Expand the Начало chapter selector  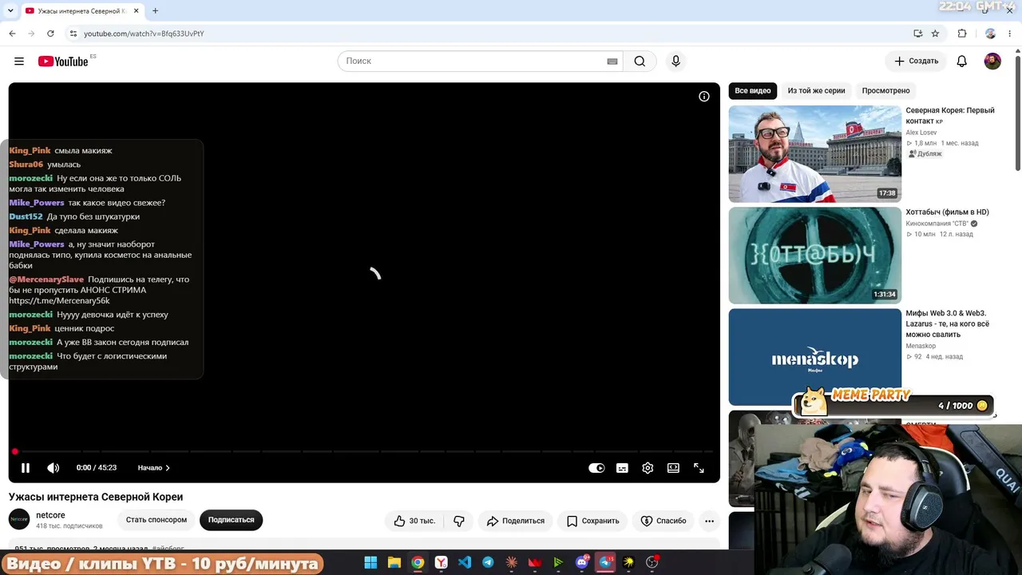click(x=153, y=468)
